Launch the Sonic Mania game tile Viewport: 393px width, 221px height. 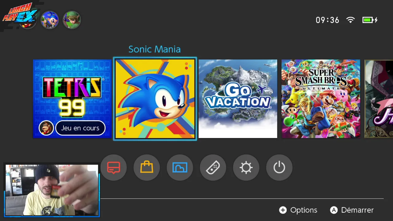pyautogui.click(x=155, y=99)
